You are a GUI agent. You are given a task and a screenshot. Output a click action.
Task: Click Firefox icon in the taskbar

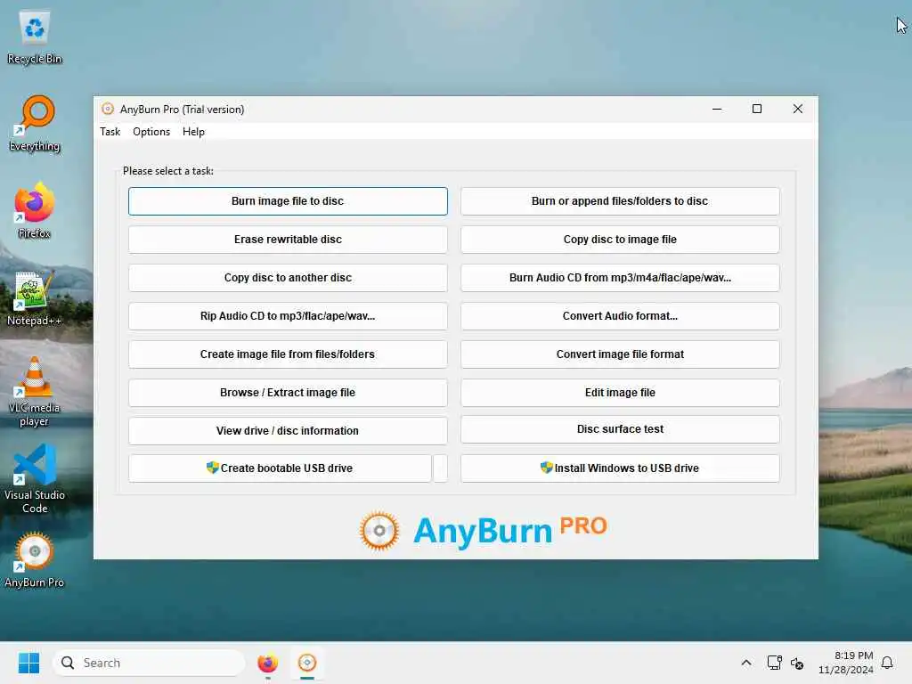point(267,663)
